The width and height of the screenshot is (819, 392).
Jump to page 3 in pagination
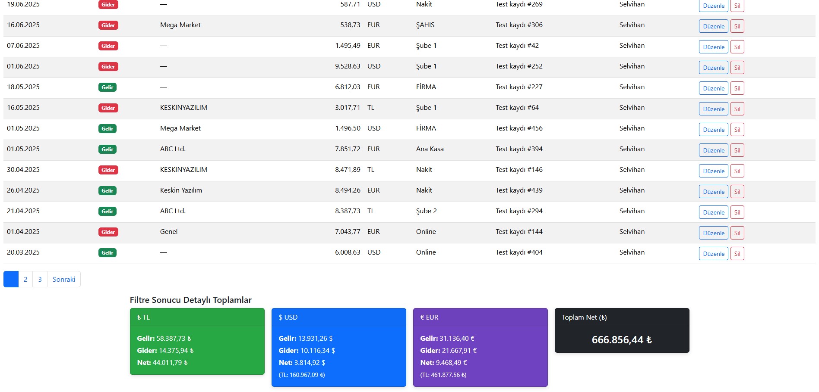tap(40, 279)
